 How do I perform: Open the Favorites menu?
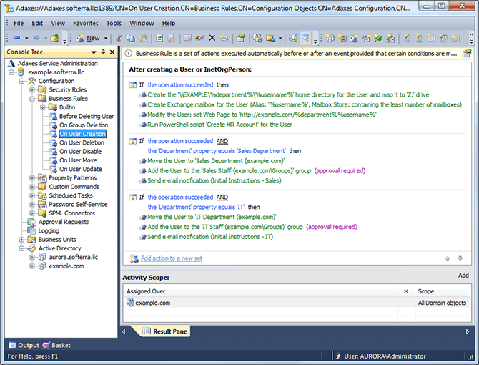[x=86, y=23]
